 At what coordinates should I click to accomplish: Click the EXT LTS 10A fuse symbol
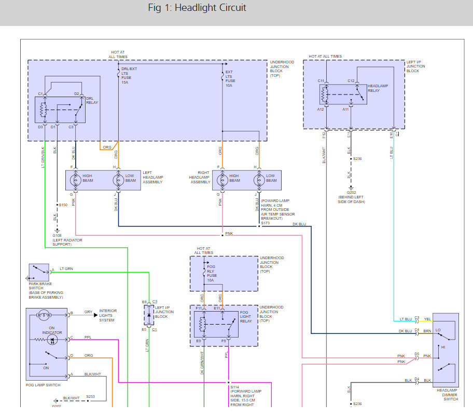(222, 76)
